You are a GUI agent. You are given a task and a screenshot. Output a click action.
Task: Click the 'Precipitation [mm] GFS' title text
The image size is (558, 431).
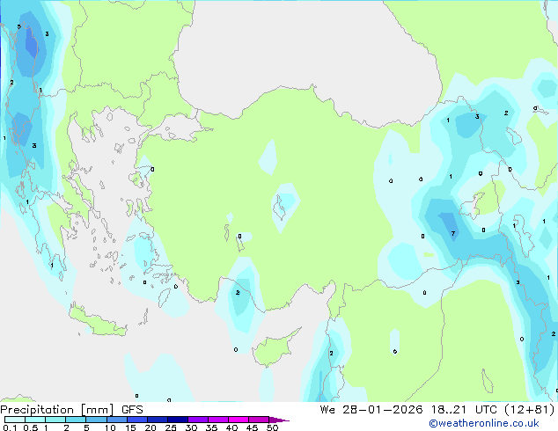[x=71, y=410]
